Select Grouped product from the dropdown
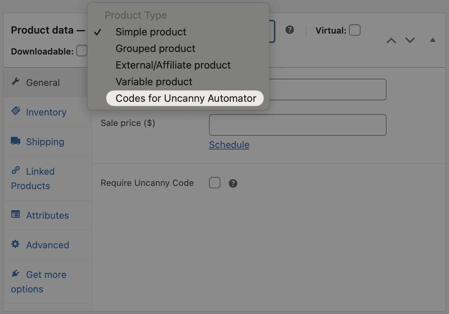 tap(155, 48)
